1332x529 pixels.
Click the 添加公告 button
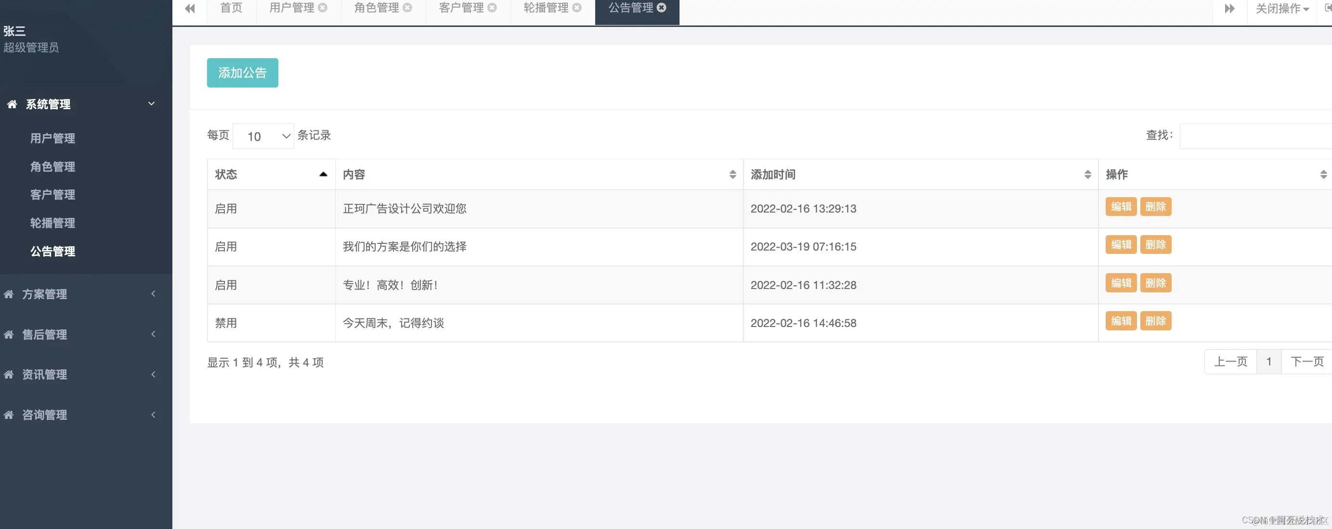click(242, 73)
